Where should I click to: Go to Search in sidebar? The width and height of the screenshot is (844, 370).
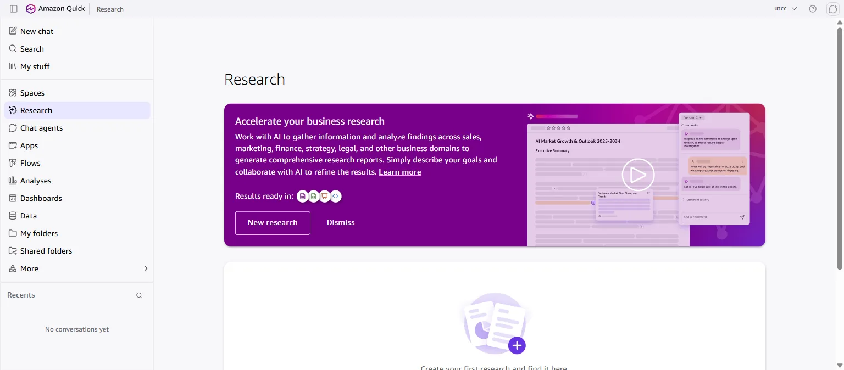pyautogui.click(x=77, y=49)
